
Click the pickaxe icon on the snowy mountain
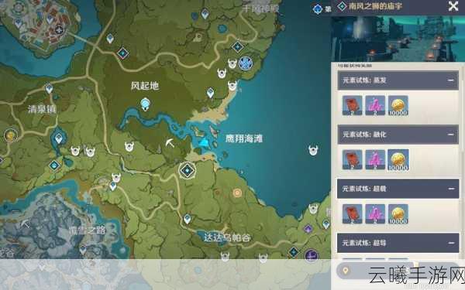tap(26, 223)
